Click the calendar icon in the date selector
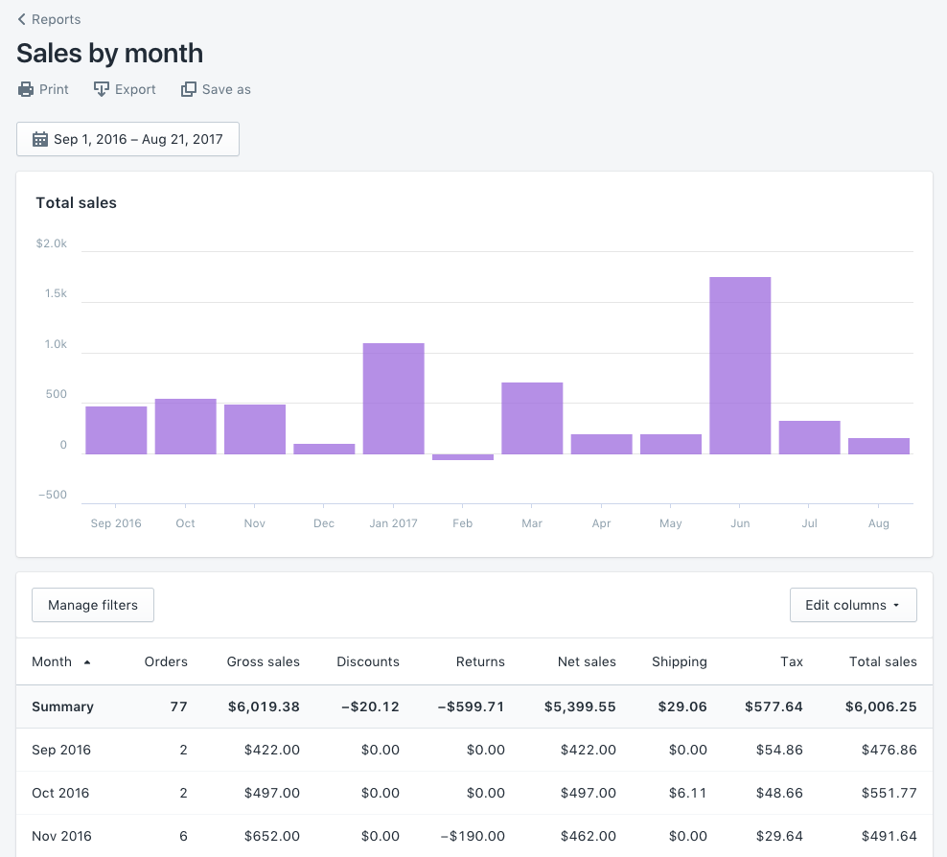947x857 pixels. coord(39,138)
